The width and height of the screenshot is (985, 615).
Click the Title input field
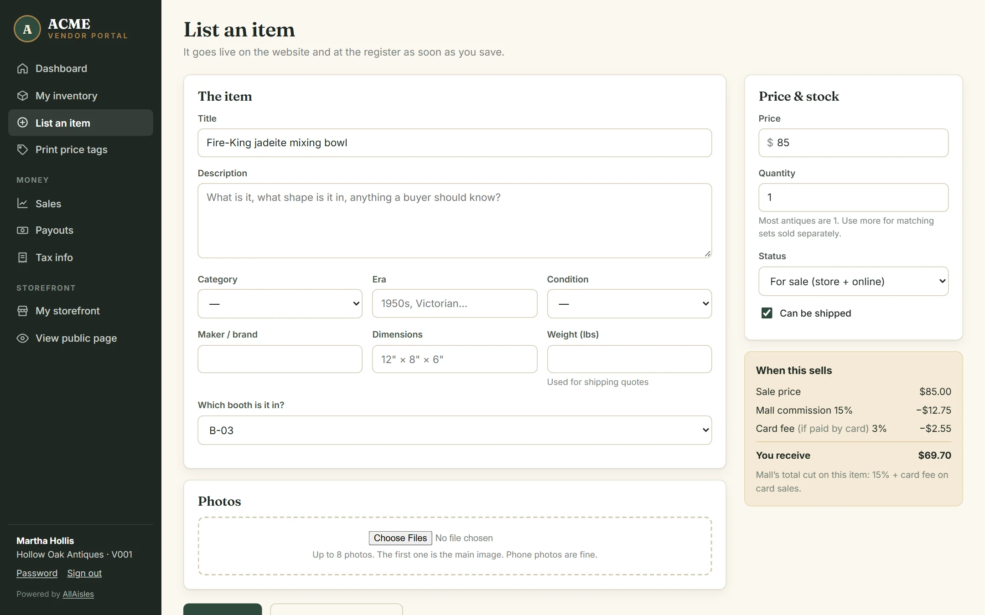[455, 143]
